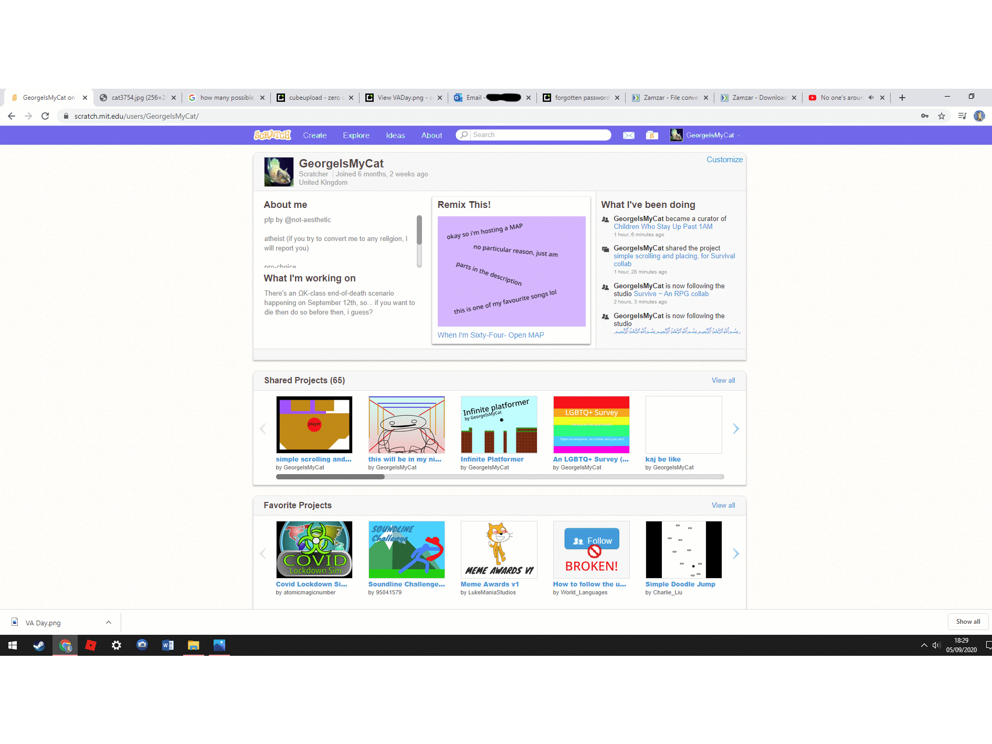Open the Covid Lockdown Sim project thumbnail

coord(314,550)
